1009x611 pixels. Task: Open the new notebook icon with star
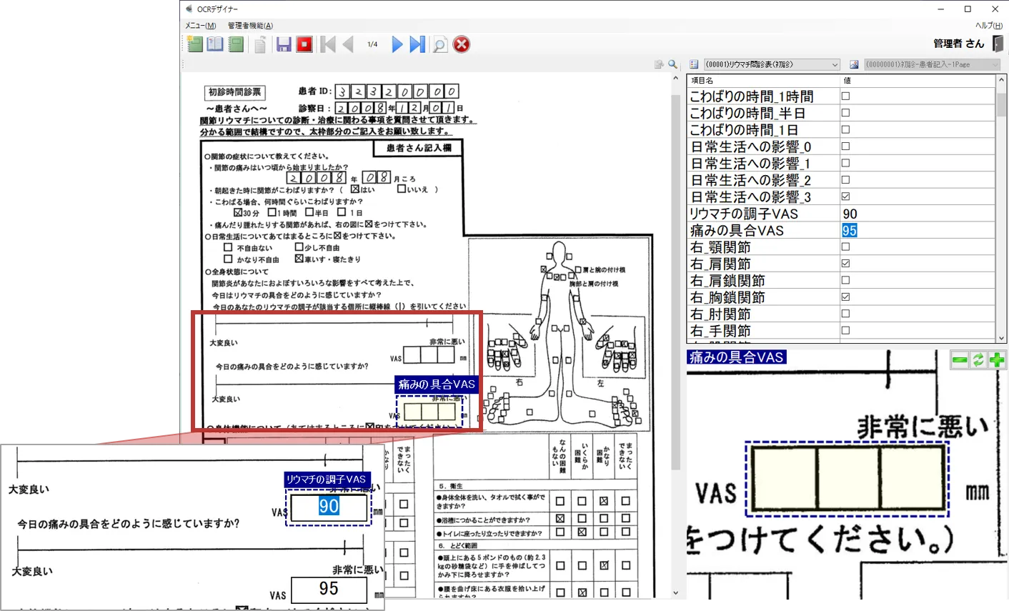(x=194, y=45)
